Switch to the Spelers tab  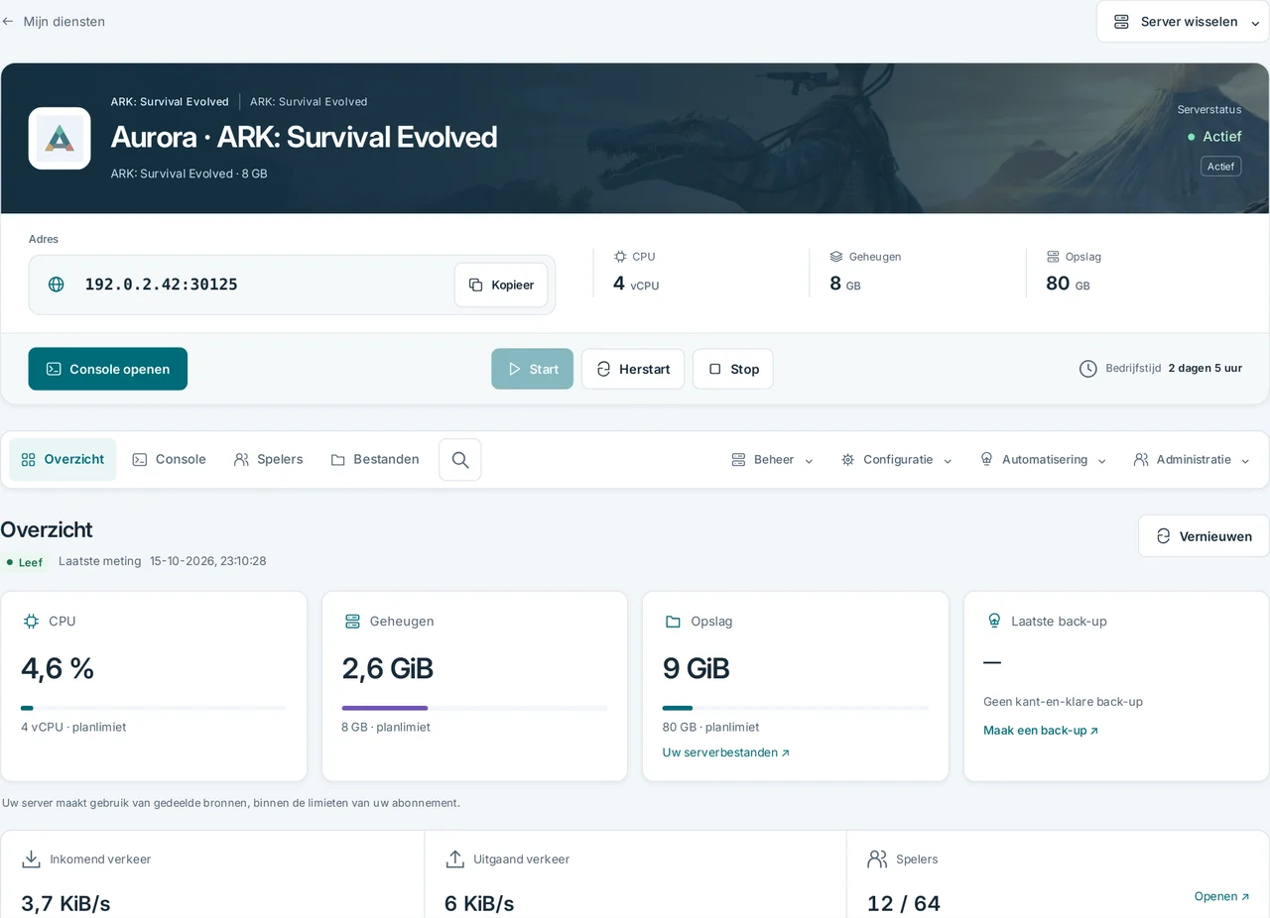(269, 460)
